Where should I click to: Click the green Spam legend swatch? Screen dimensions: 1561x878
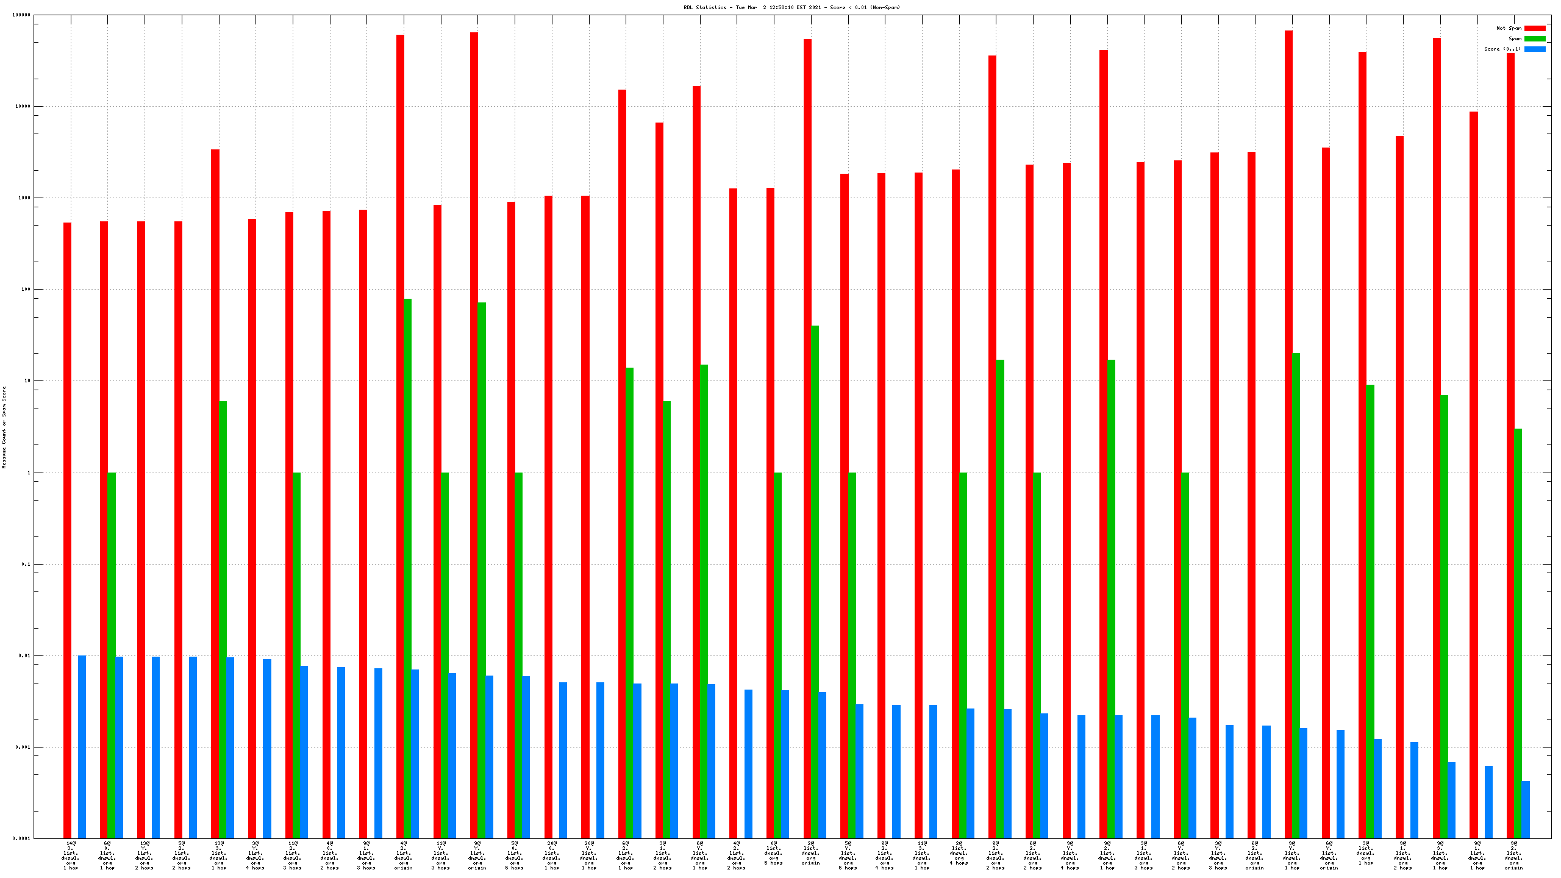[1534, 38]
